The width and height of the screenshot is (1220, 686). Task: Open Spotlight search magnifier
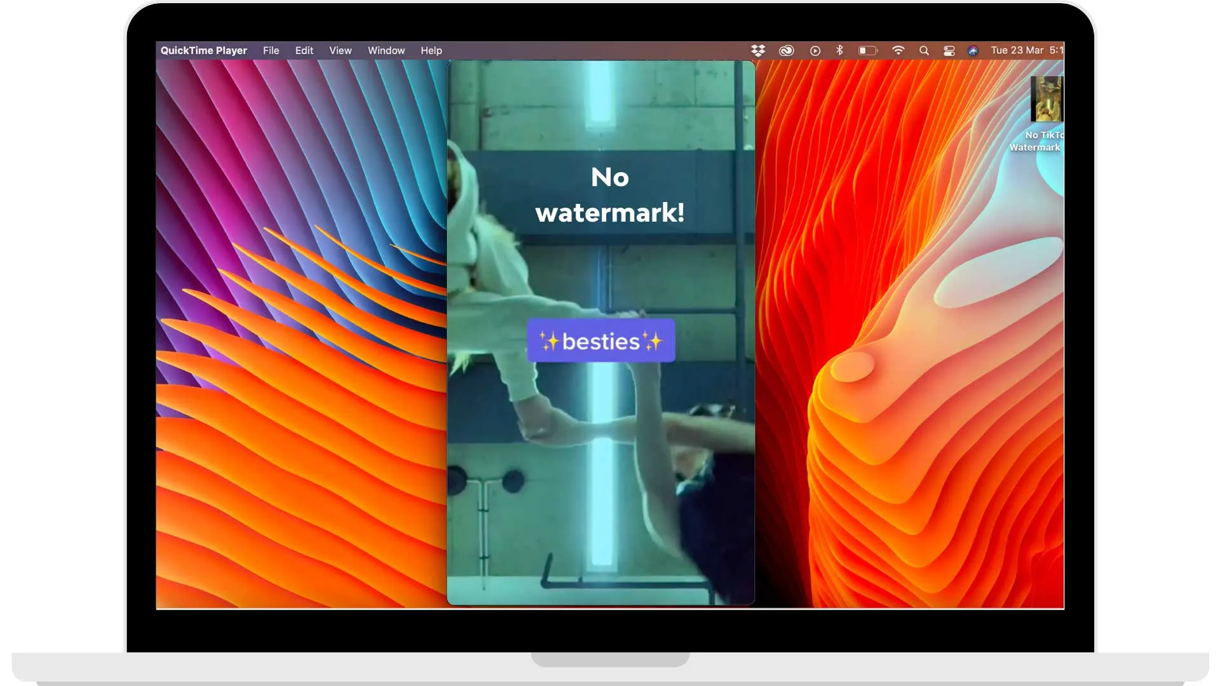click(x=924, y=51)
